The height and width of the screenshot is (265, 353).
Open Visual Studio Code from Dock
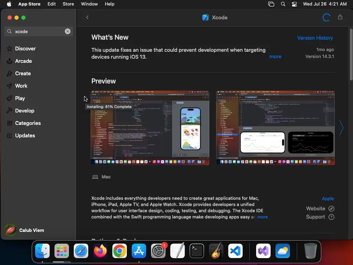tap(235, 251)
